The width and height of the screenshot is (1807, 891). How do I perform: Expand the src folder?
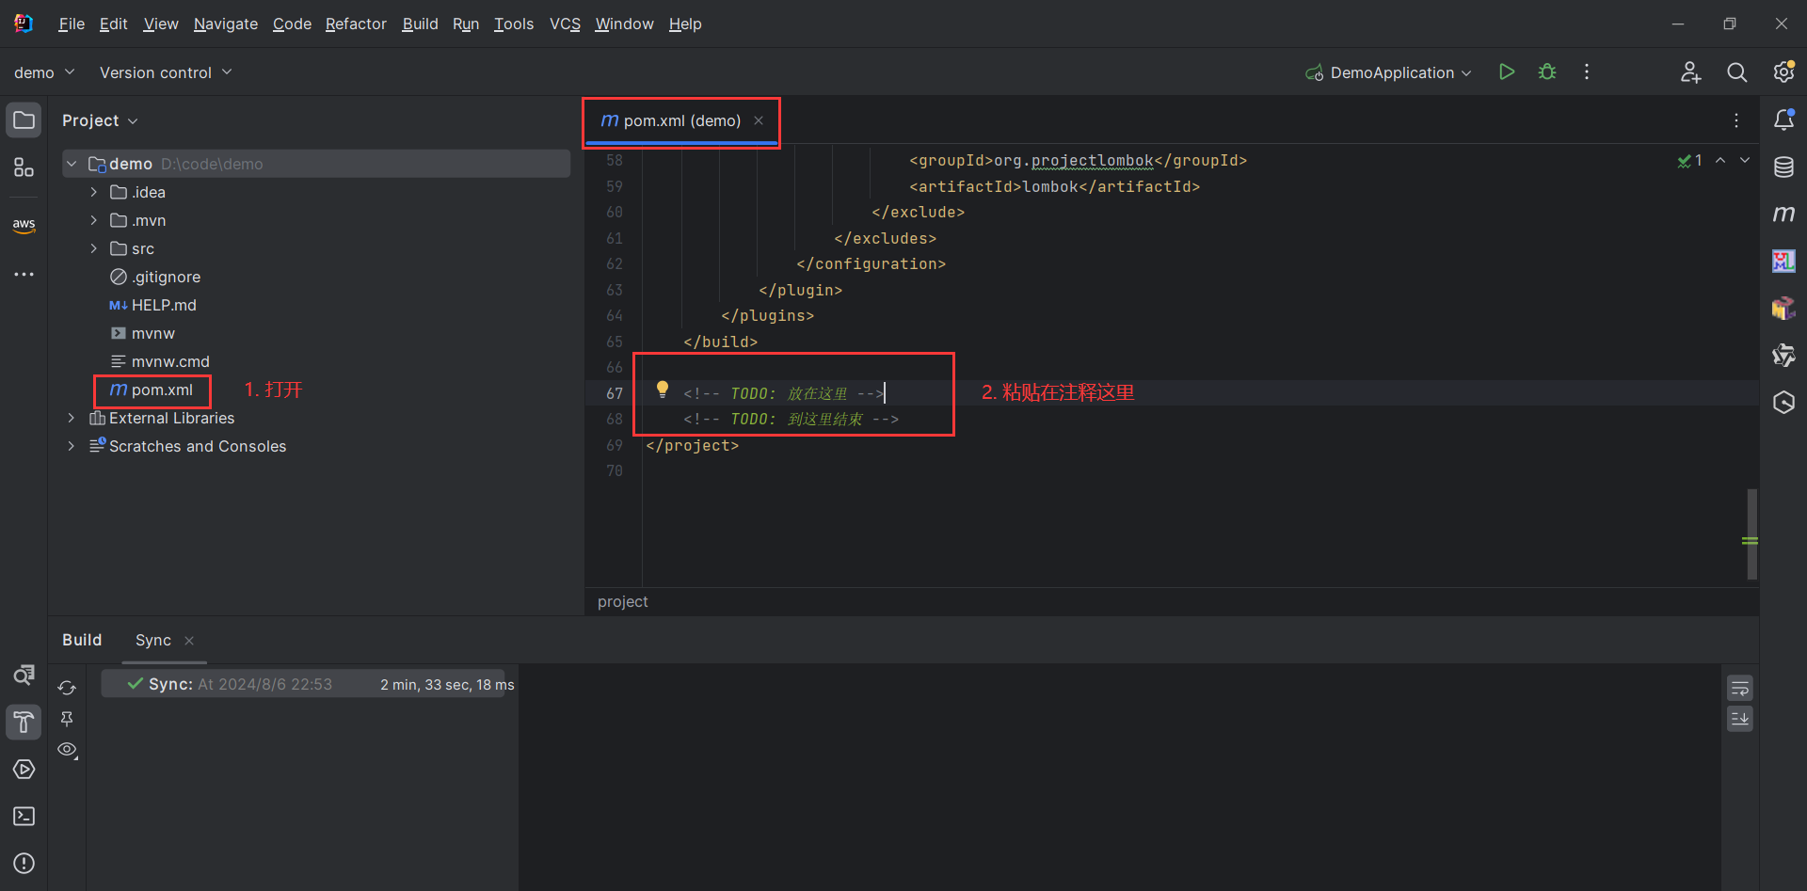[93, 248]
